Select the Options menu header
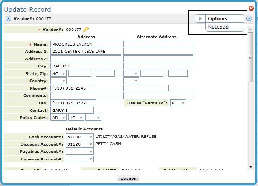This screenshot has height=186, width=258. click(218, 18)
